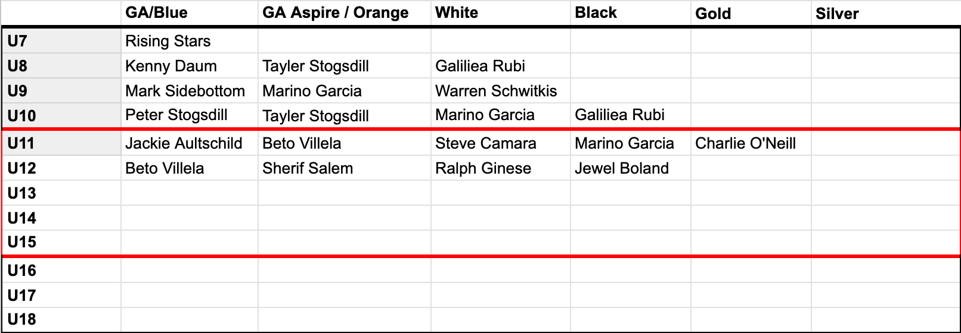Click the Jackie Aultschild cell
This screenshot has width=961, height=333.
click(x=184, y=143)
